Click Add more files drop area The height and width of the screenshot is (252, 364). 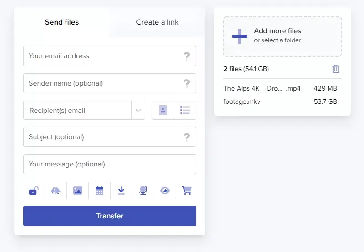(x=282, y=36)
